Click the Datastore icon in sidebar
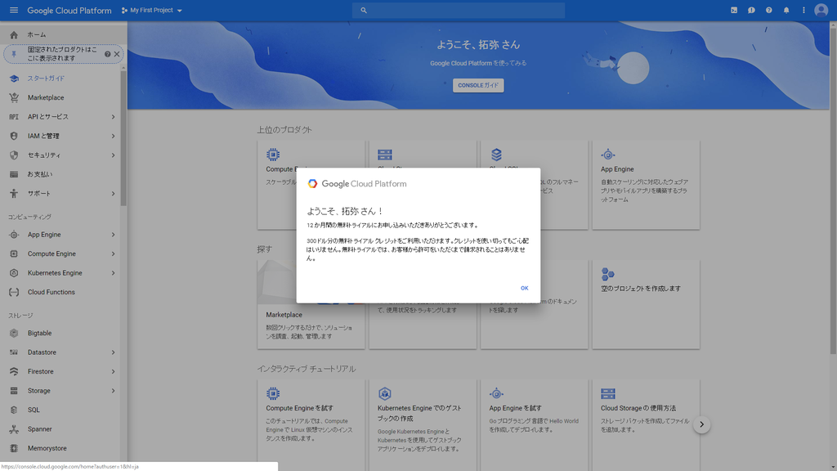Screen dimensions: 837x471 (x=14, y=352)
